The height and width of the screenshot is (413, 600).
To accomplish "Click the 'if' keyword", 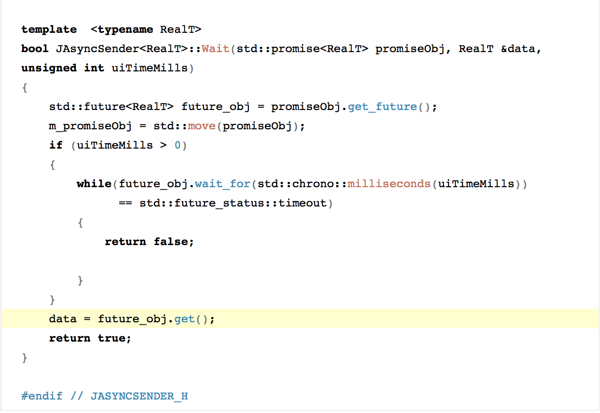I will (56, 145).
